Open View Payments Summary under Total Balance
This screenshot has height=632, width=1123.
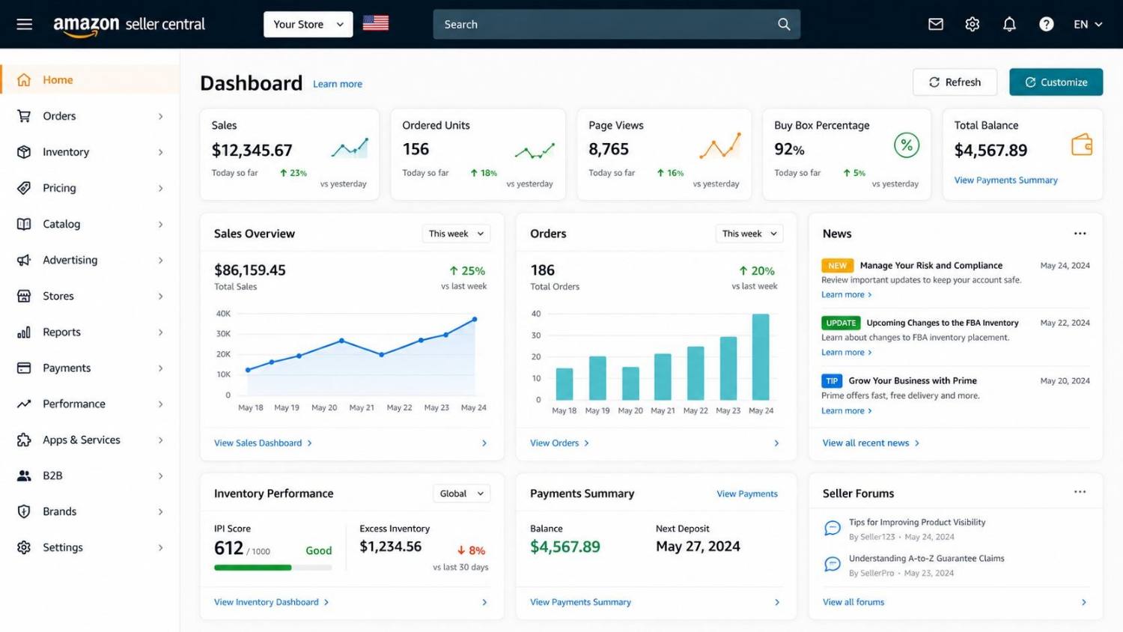[x=1005, y=180]
